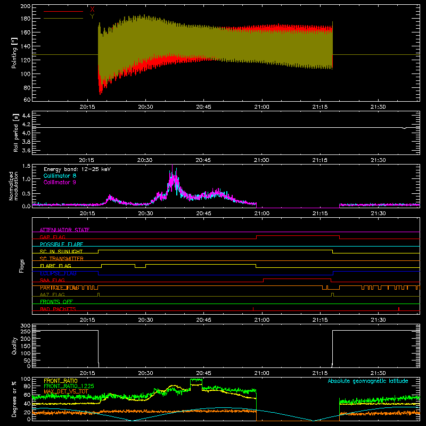Screen dimensions: 426x426
Task: Click the SC_IN_SUNLIGHT flag label
Action: (x=61, y=251)
